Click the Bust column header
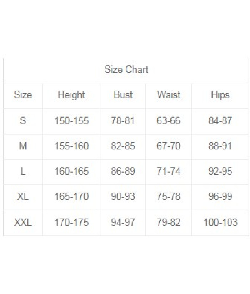250x294 pixels. pos(123,95)
